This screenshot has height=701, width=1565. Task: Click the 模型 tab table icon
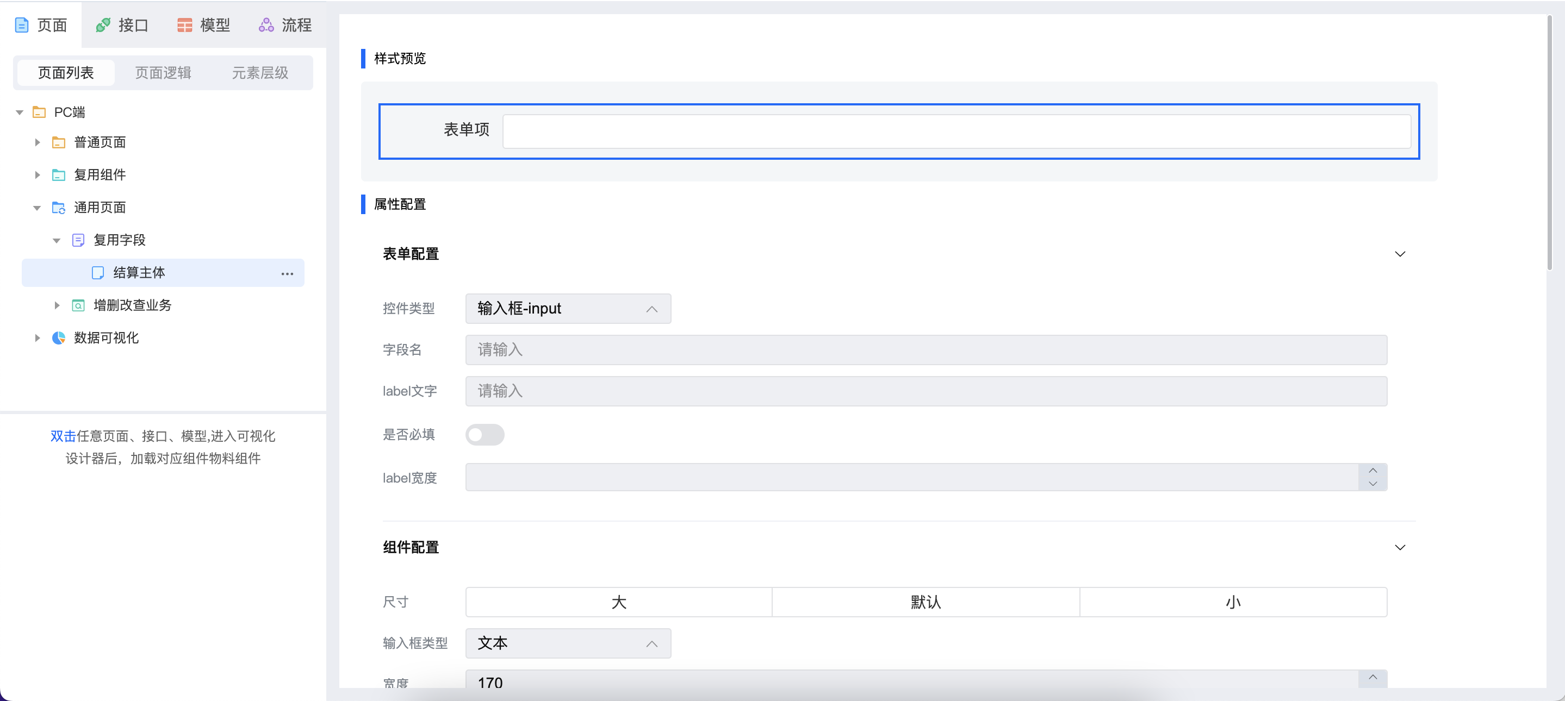click(x=184, y=25)
